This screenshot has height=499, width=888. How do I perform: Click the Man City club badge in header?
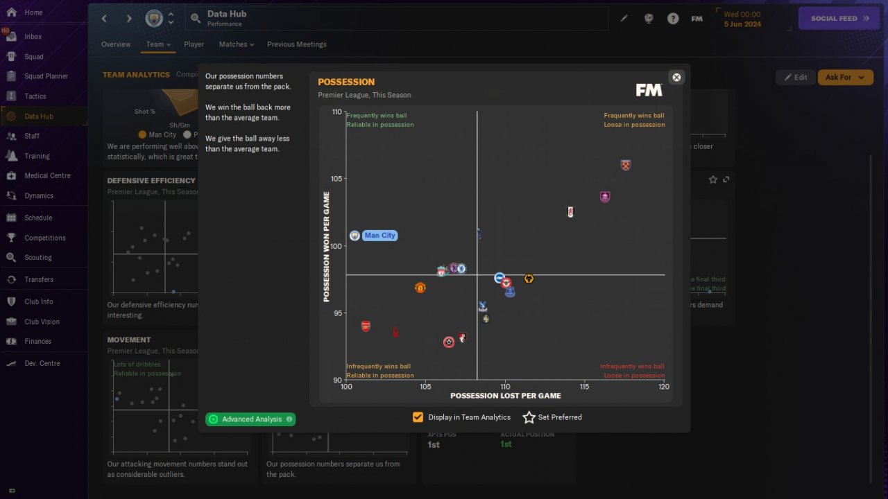tap(154, 19)
